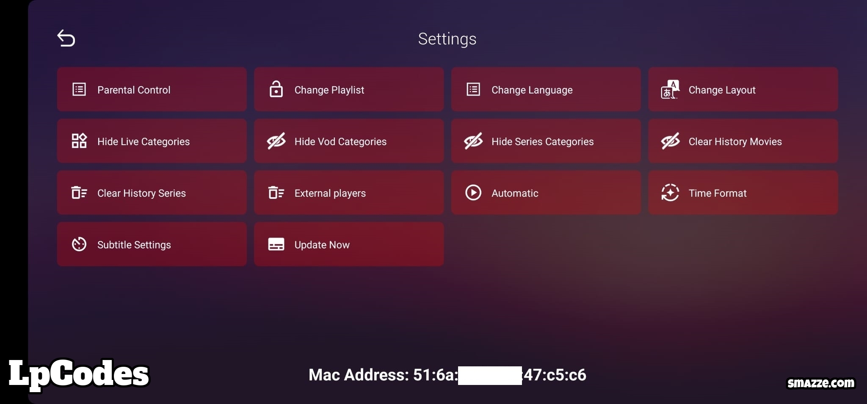Open Change Language settings
The image size is (867, 404).
pyautogui.click(x=546, y=89)
